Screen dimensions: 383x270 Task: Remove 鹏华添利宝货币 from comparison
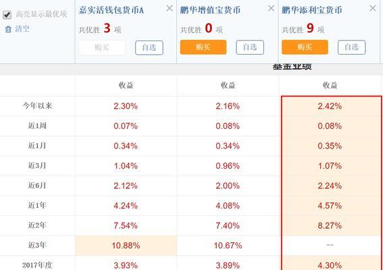click(x=372, y=8)
